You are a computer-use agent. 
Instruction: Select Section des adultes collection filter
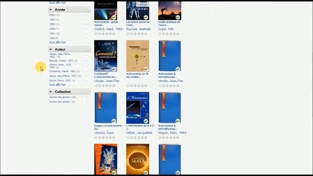click(x=62, y=102)
